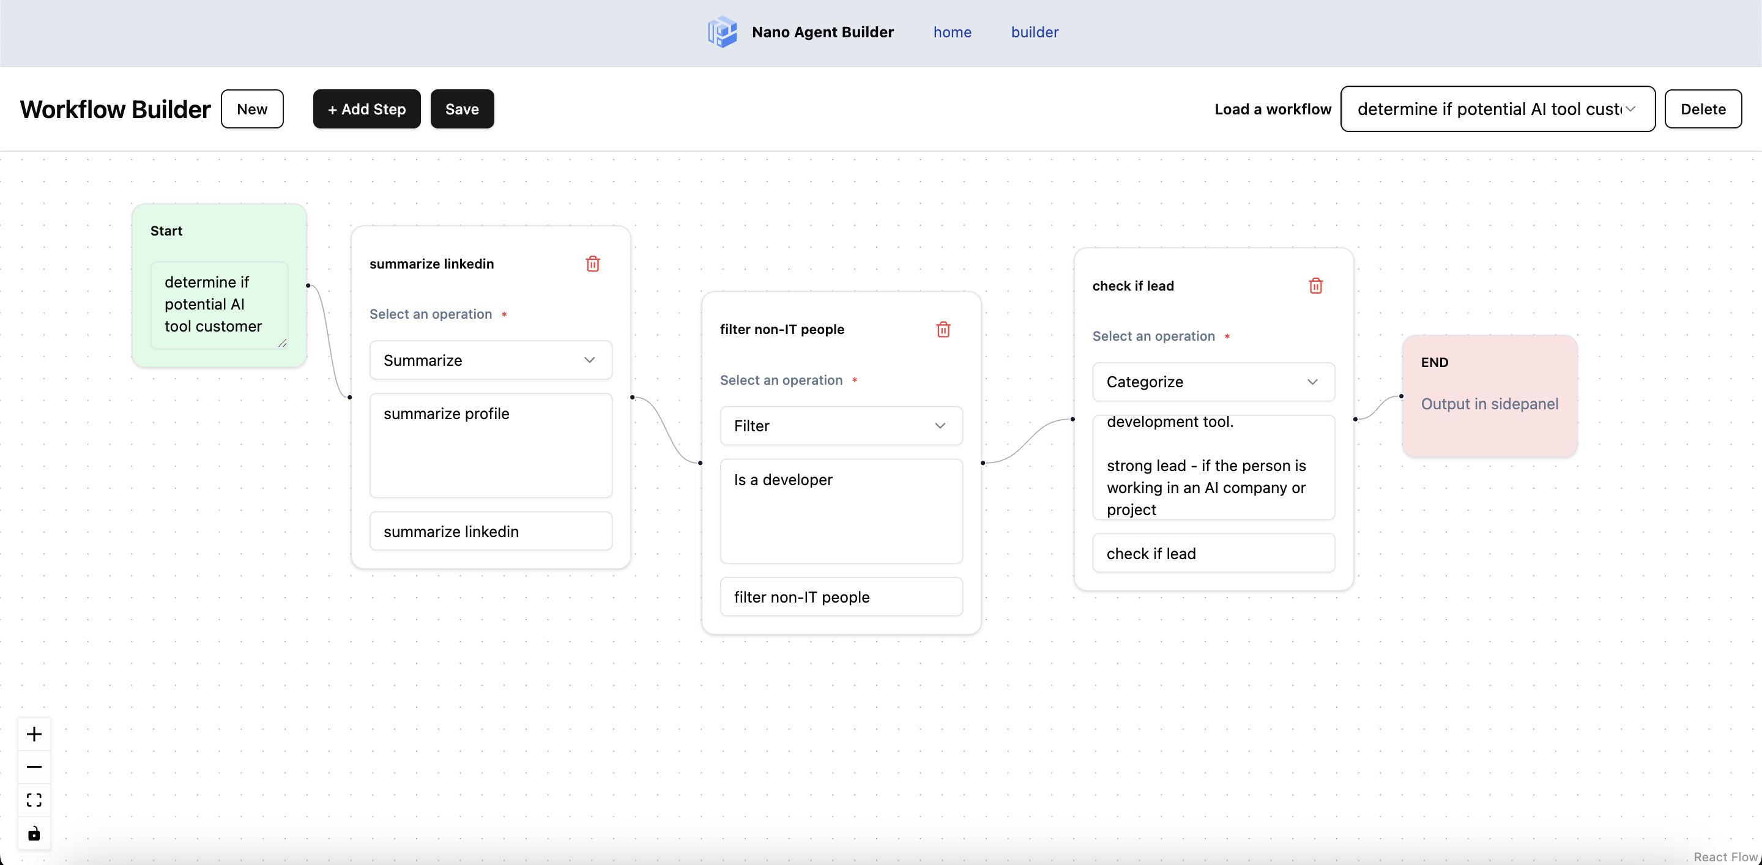Expand the Categorize operation dropdown

coord(1213,382)
